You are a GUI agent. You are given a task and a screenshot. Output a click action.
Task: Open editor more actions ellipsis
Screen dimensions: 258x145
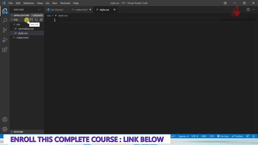(254, 10)
